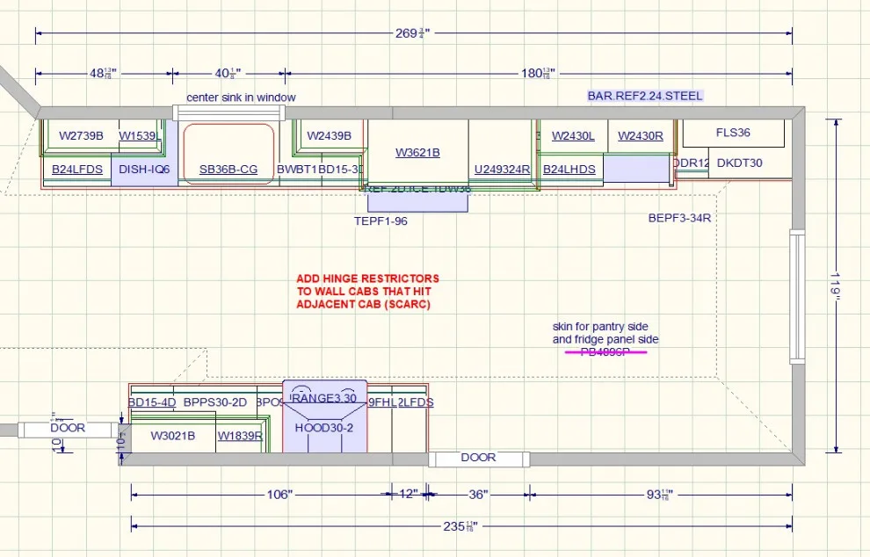The height and width of the screenshot is (557, 870).
Task: Click the HOOD30-2 range hood
Action: (324, 428)
